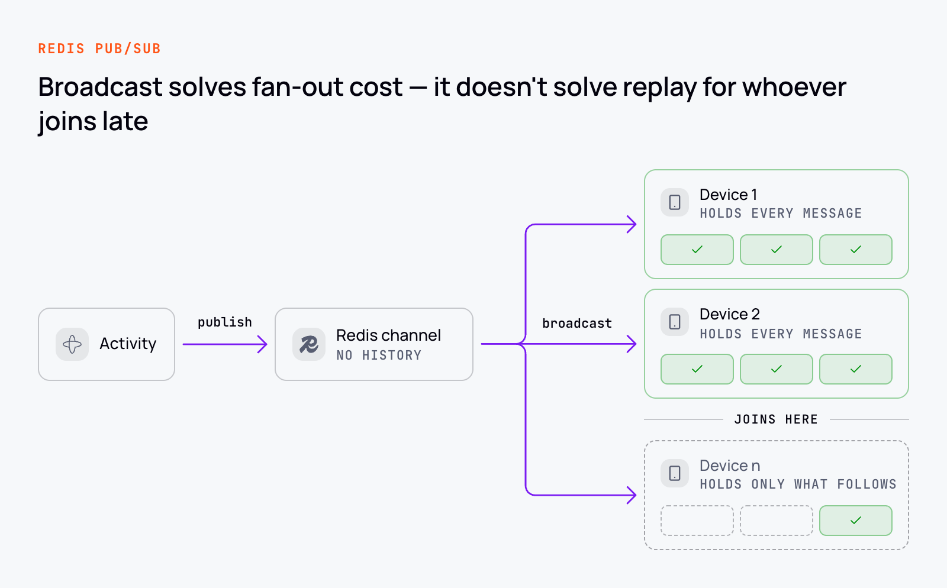Click the JOINS HERE divider label

(776, 419)
